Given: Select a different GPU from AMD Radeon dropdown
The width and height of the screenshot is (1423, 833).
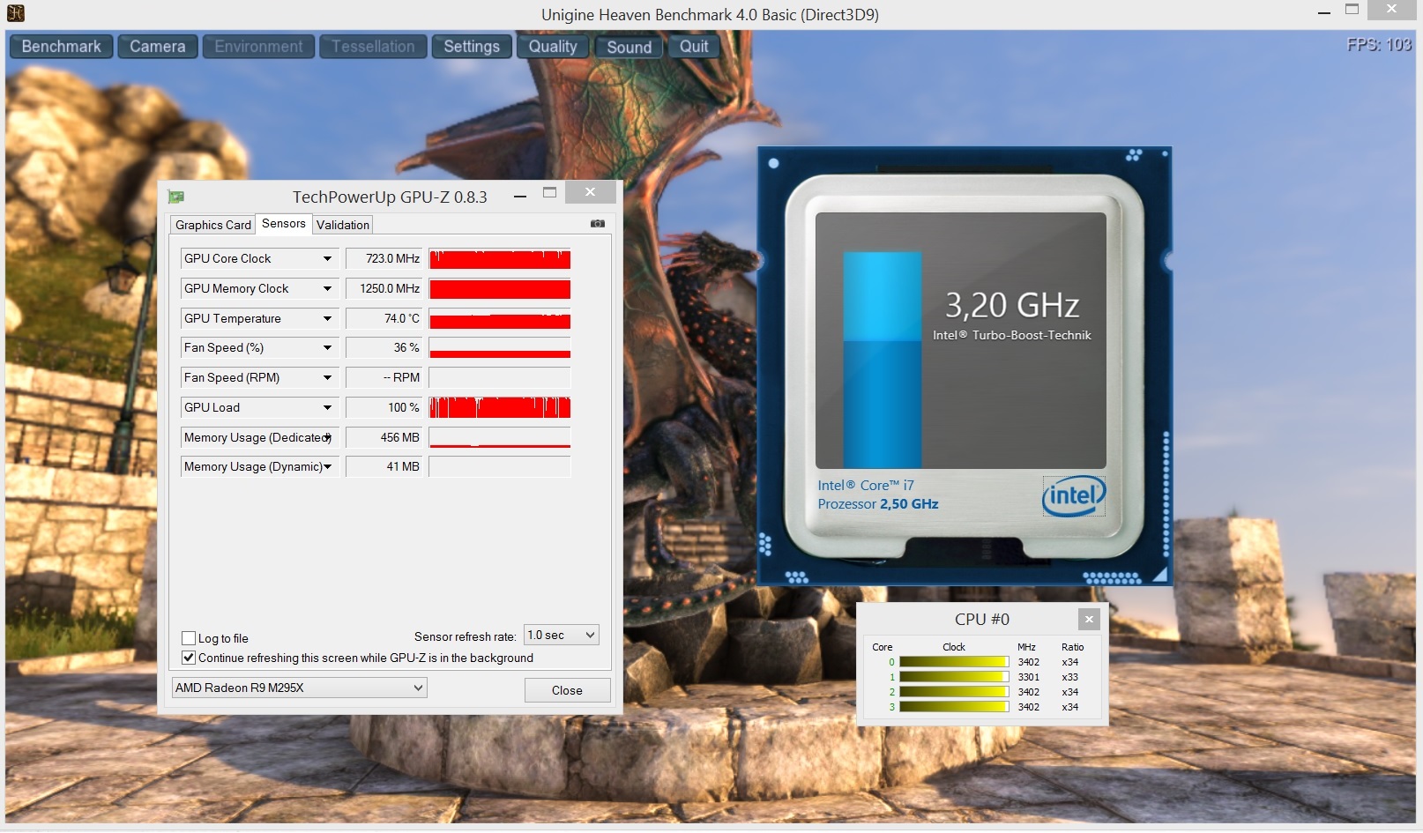Looking at the screenshot, I should point(299,688).
